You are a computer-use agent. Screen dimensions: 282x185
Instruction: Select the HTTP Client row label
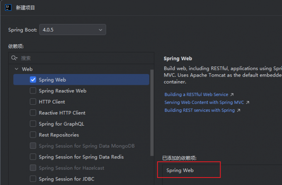coord(52,102)
